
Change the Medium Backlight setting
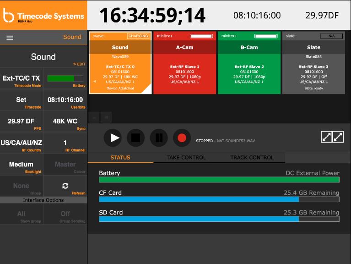click(x=22, y=165)
